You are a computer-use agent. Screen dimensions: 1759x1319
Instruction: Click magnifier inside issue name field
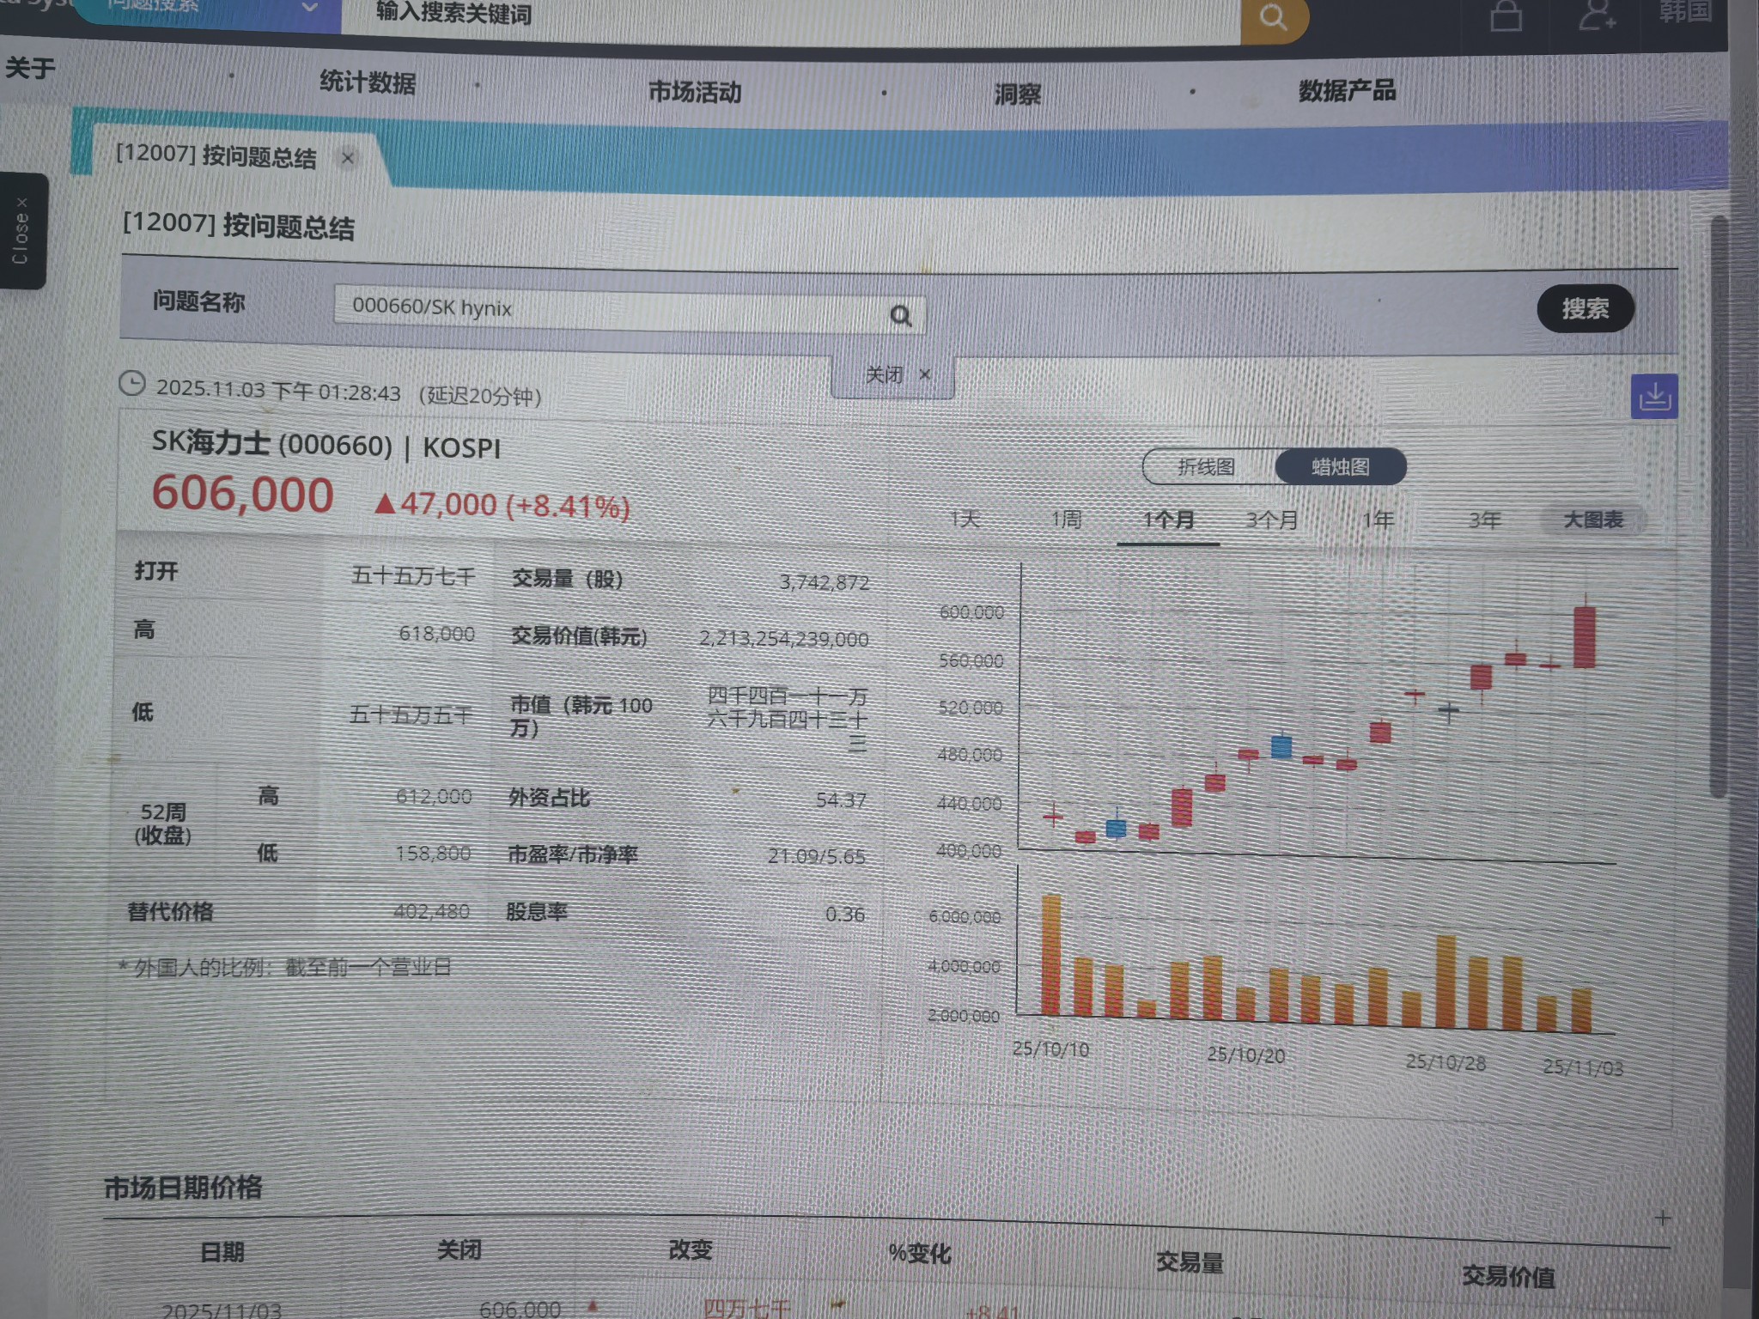coord(900,316)
